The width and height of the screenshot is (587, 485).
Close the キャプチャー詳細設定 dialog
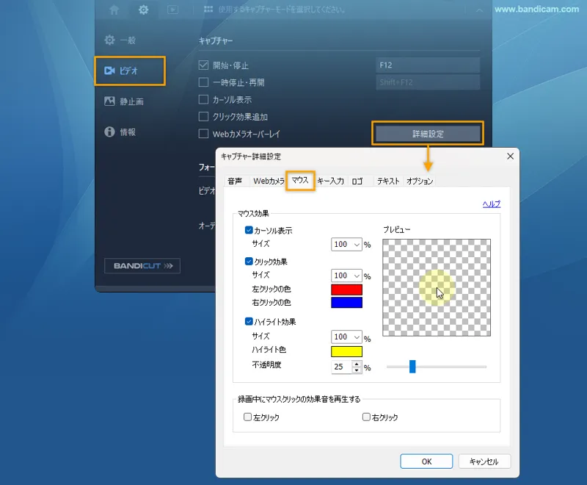point(510,157)
